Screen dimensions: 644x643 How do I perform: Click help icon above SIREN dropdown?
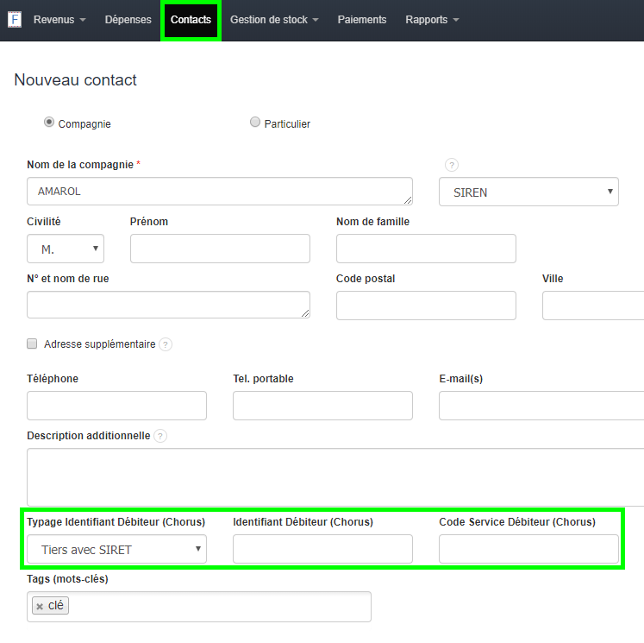[451, 165]
